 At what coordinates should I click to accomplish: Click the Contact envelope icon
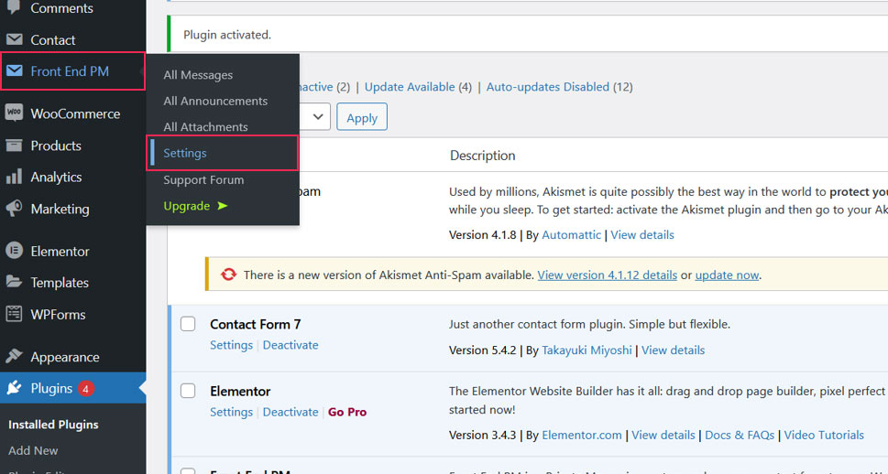[14, 39]
